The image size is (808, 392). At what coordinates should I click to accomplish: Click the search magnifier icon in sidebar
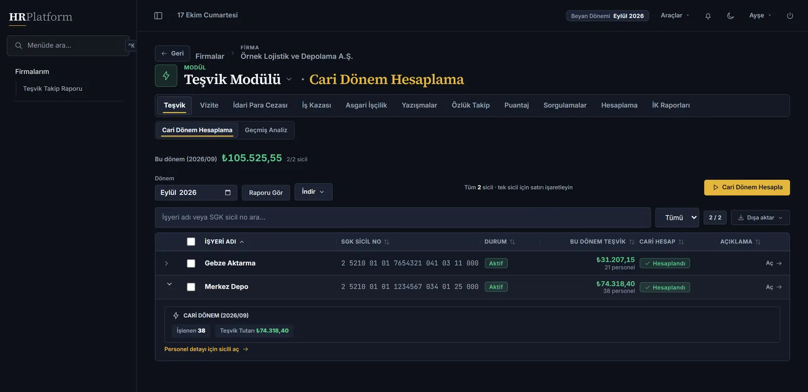click(x=19, y=45)
